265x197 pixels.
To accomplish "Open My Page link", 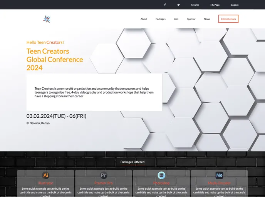I will [215, 5].
